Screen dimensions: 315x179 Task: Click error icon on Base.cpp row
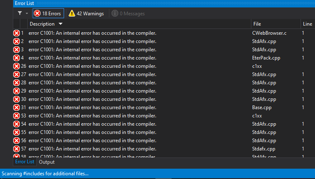(17, 107)
